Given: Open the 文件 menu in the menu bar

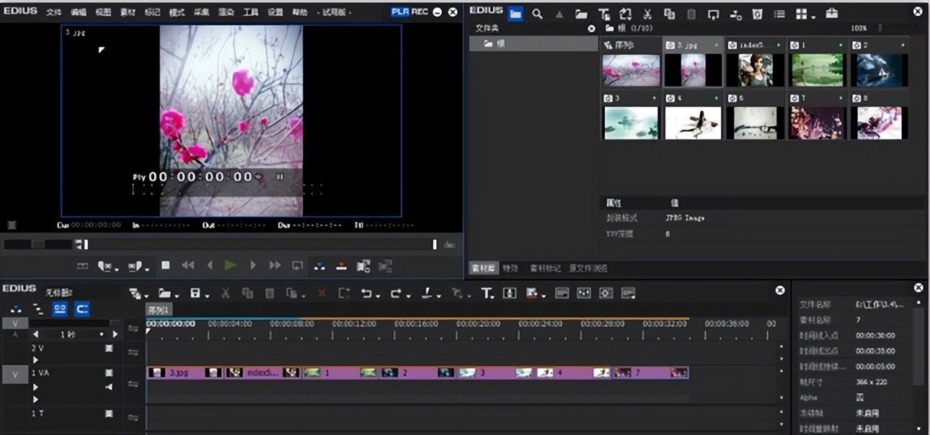Looking at the screenshot, I should (x=54, y=12).
